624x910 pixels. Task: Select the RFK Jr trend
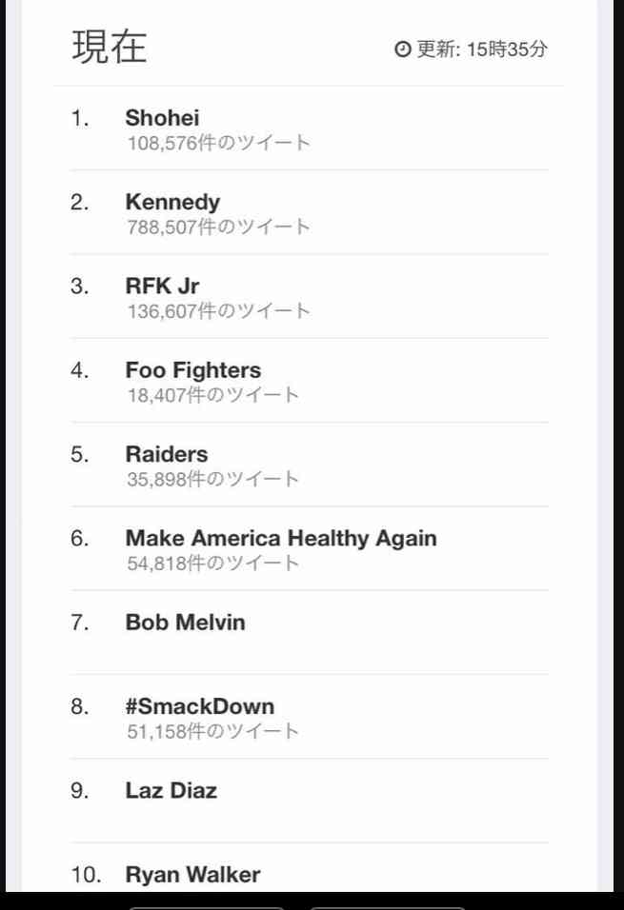coord(162,287)
